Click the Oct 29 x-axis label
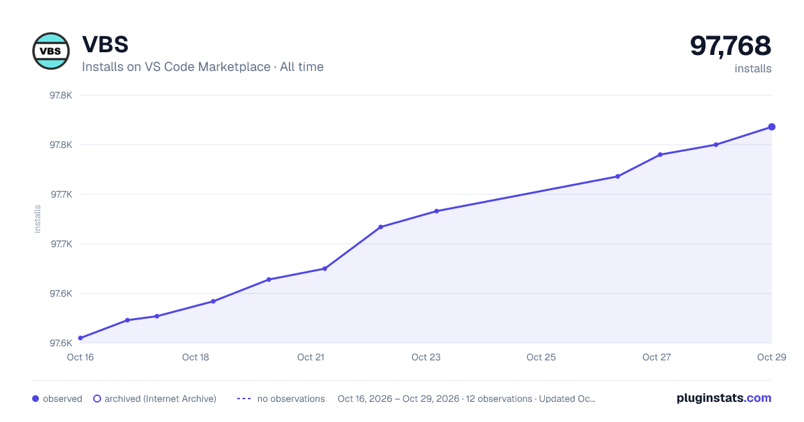The width and height of the screenshot is (804, 422). (771, 357)
